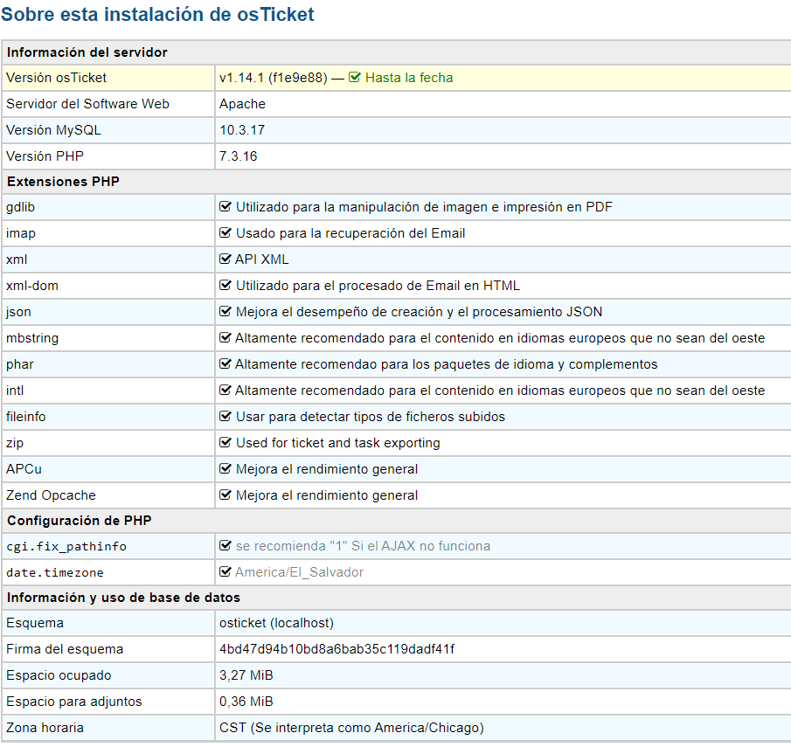
Task: Click the Información del servidor section header
Action: point(87,52)
